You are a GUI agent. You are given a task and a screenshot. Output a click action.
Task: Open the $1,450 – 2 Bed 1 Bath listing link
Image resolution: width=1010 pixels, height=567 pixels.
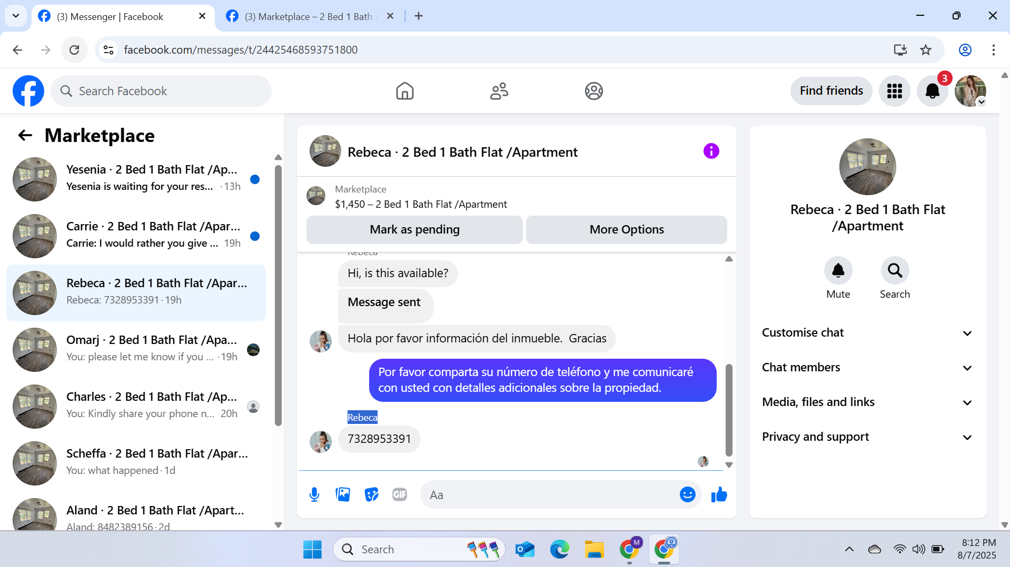click(x=421, y=204)
